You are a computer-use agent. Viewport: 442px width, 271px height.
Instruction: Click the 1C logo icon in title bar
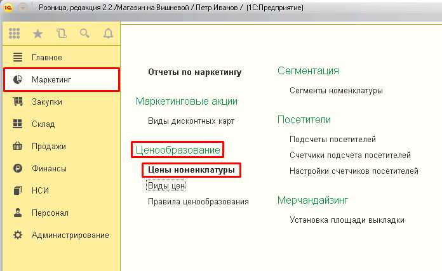(8, 8)
